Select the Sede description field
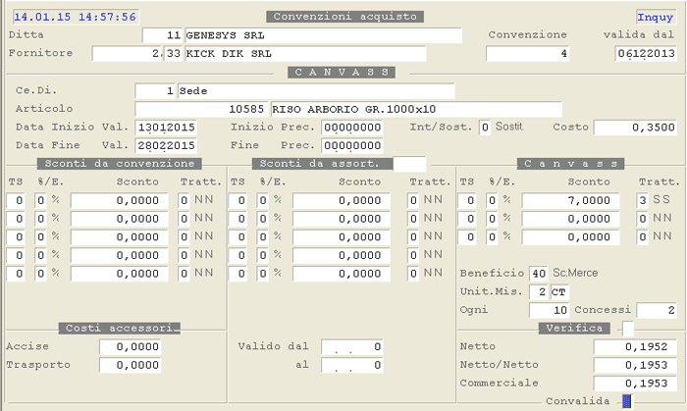Image resolution: width=687 pixels, height=411 pixels. click(316, 91)
